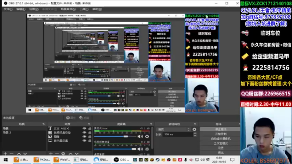Open the Windows Start menu
The width and height of the screenshot is (292, 164).
click(x=5, y=160)
